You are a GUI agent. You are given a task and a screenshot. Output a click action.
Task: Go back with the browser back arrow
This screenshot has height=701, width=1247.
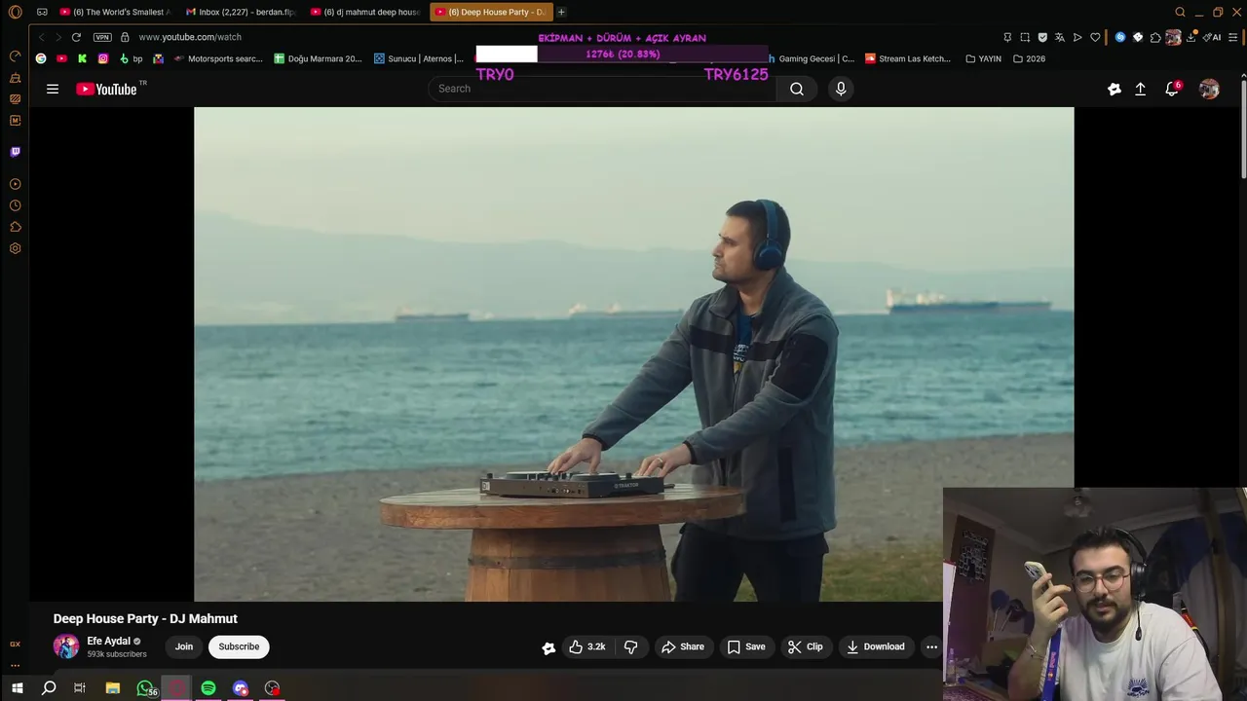pyautogui.click(x=41, y=37)
